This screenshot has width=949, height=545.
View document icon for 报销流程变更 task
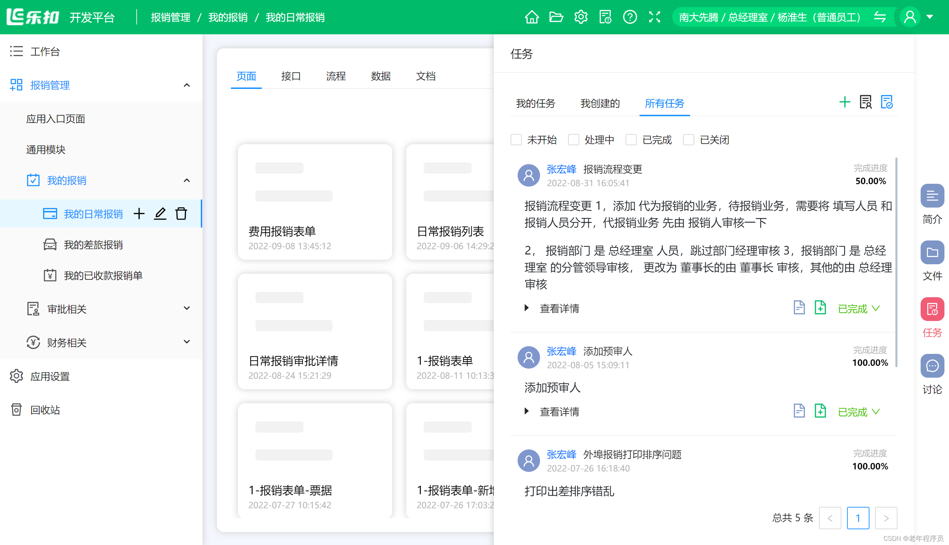pyautogui.click(x=799, y=308)
